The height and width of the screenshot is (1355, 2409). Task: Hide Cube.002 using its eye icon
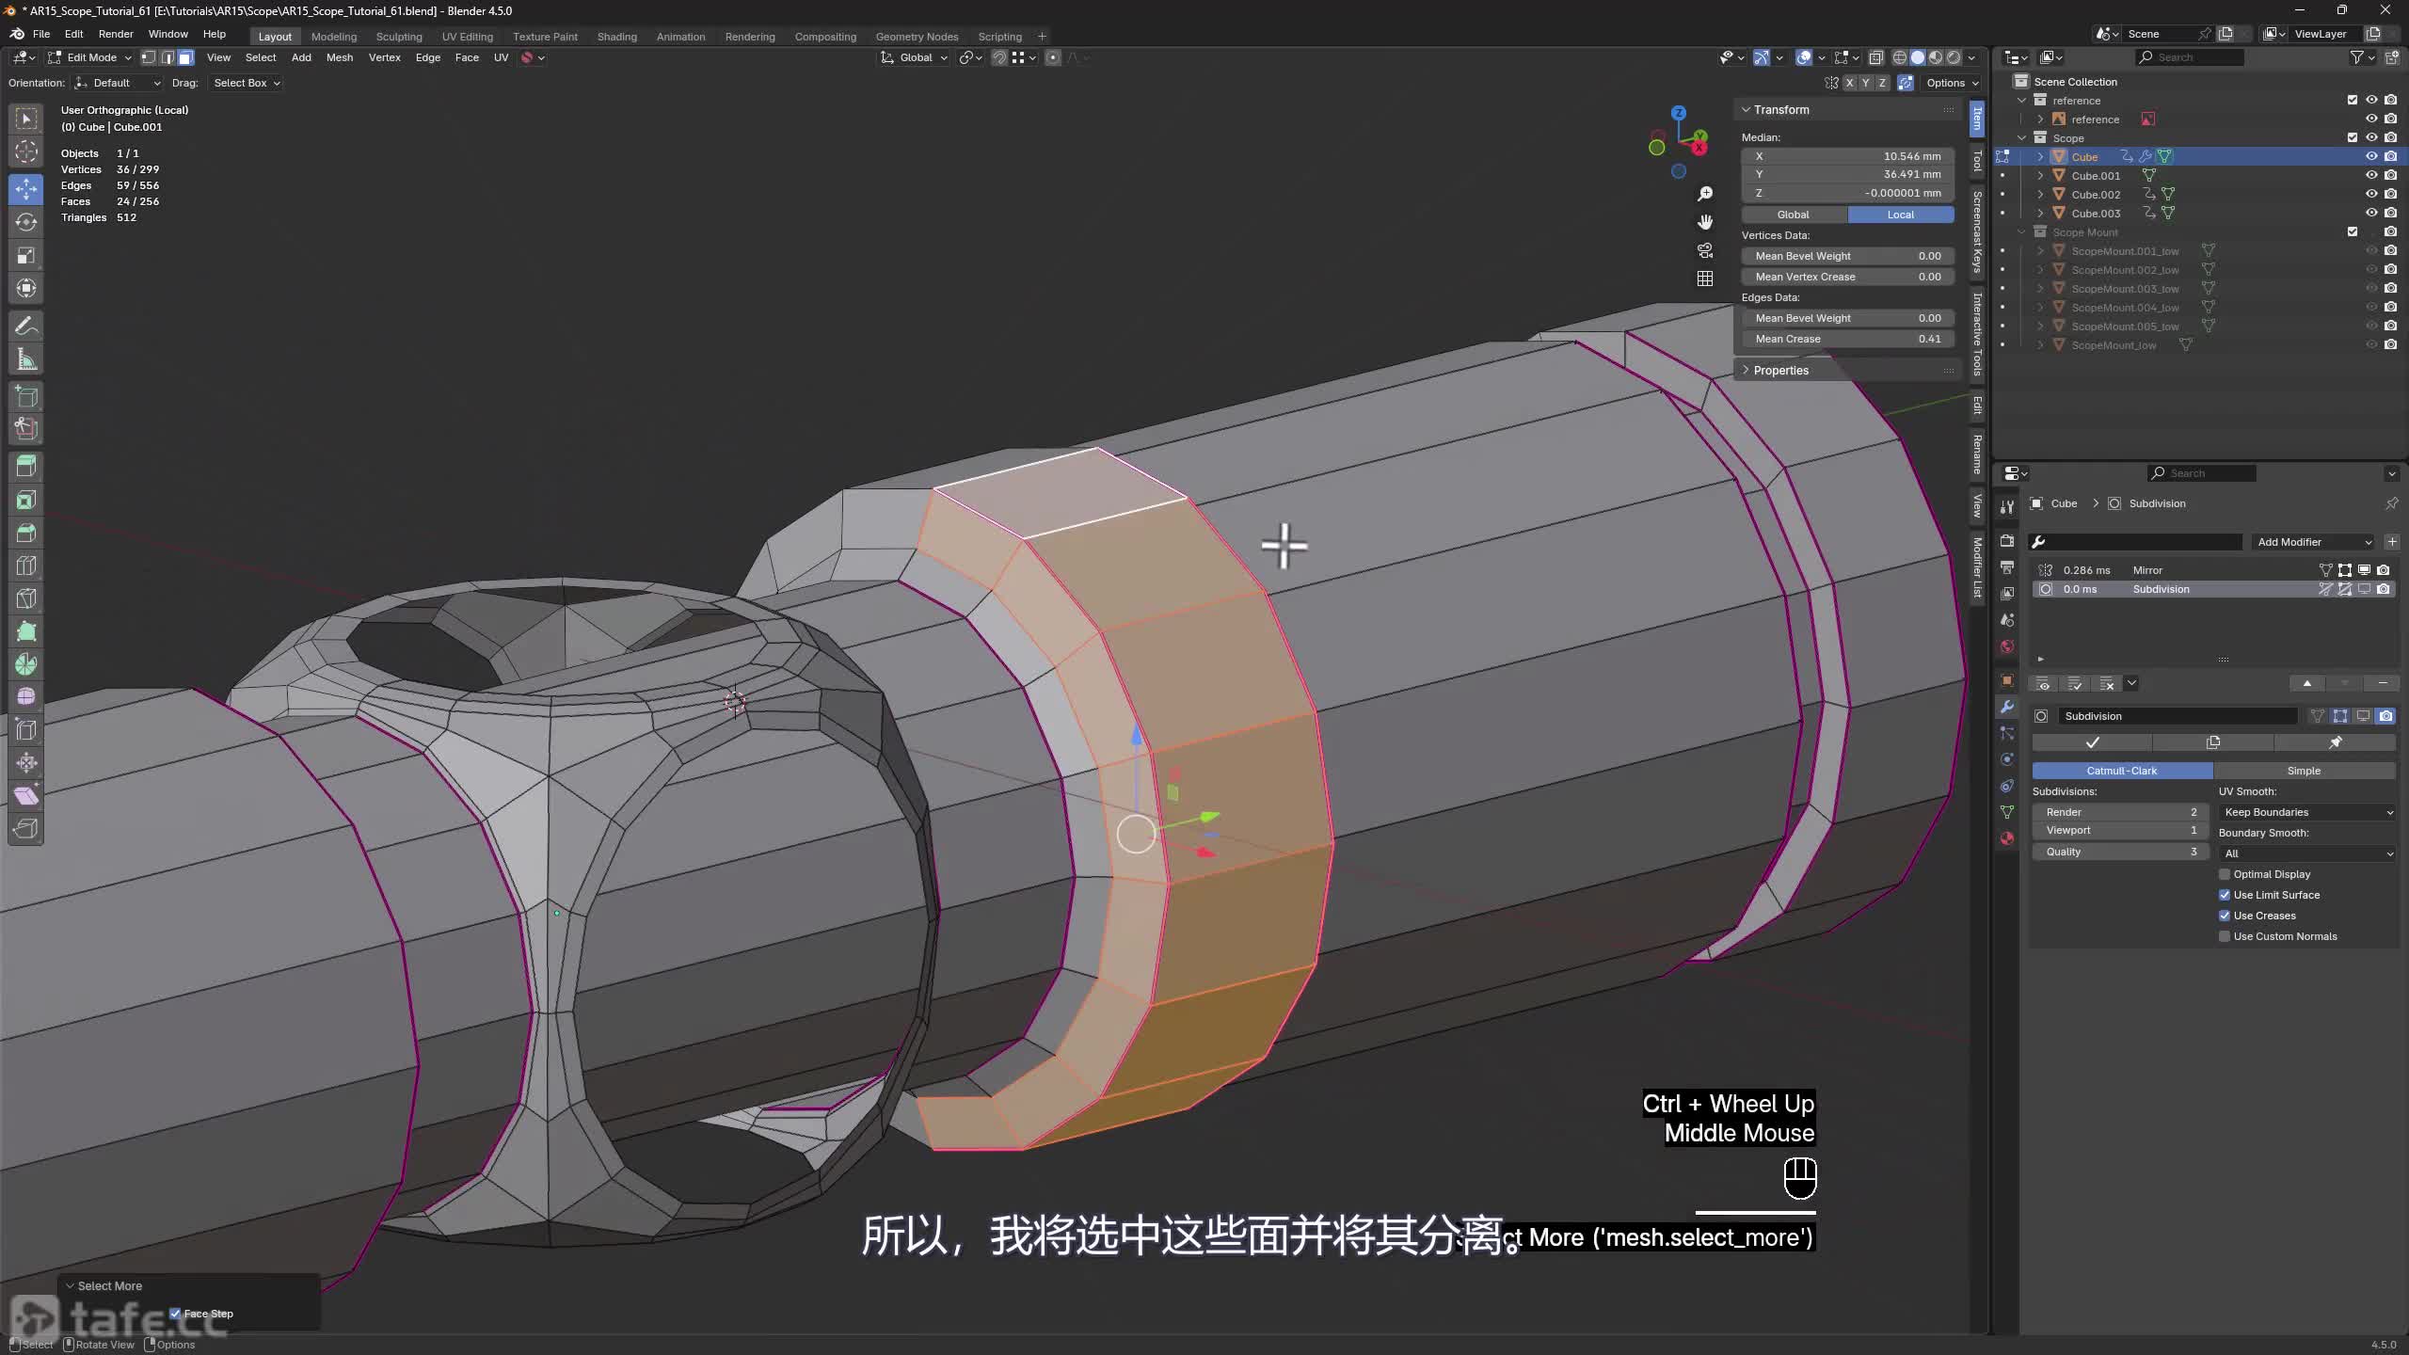2371,194
